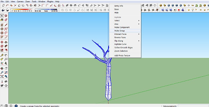The image size is (209, 107).
Task: Choose Reverse Faces from context menu
Action: click(x=125, y=37)
